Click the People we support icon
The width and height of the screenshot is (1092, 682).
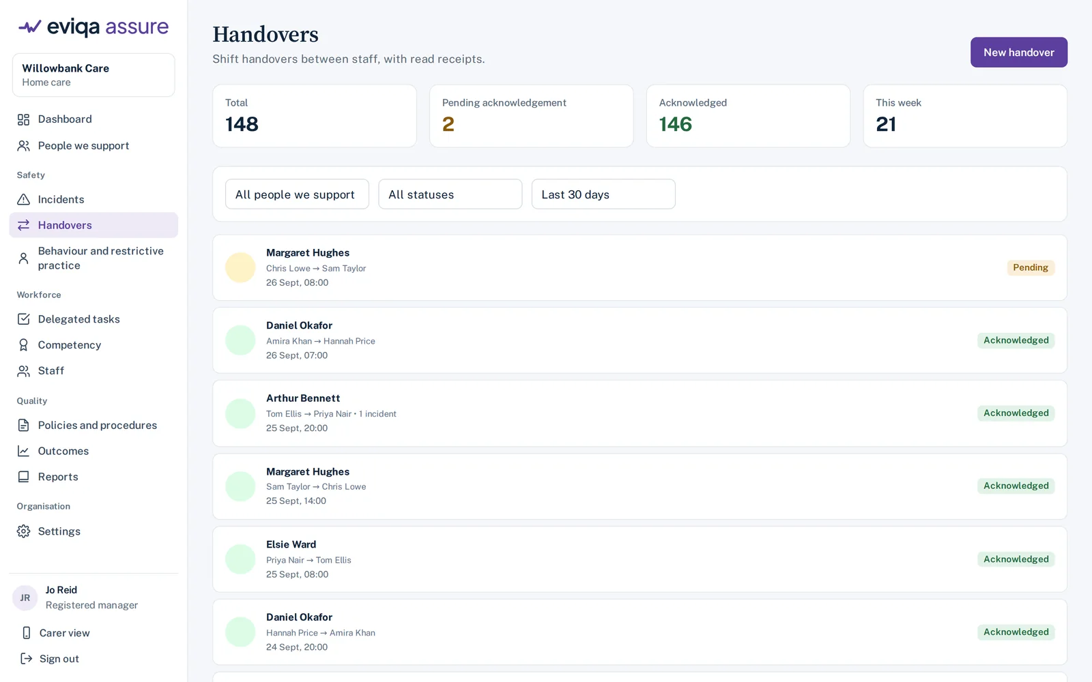[23, 146]
